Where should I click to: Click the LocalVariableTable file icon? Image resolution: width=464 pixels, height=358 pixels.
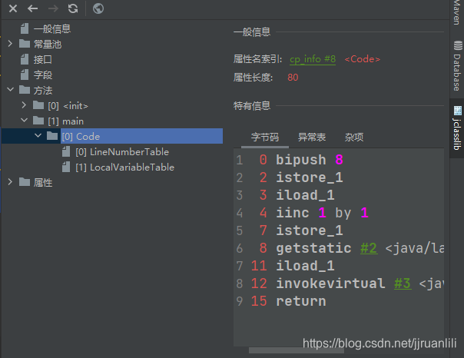coord(66,167)
